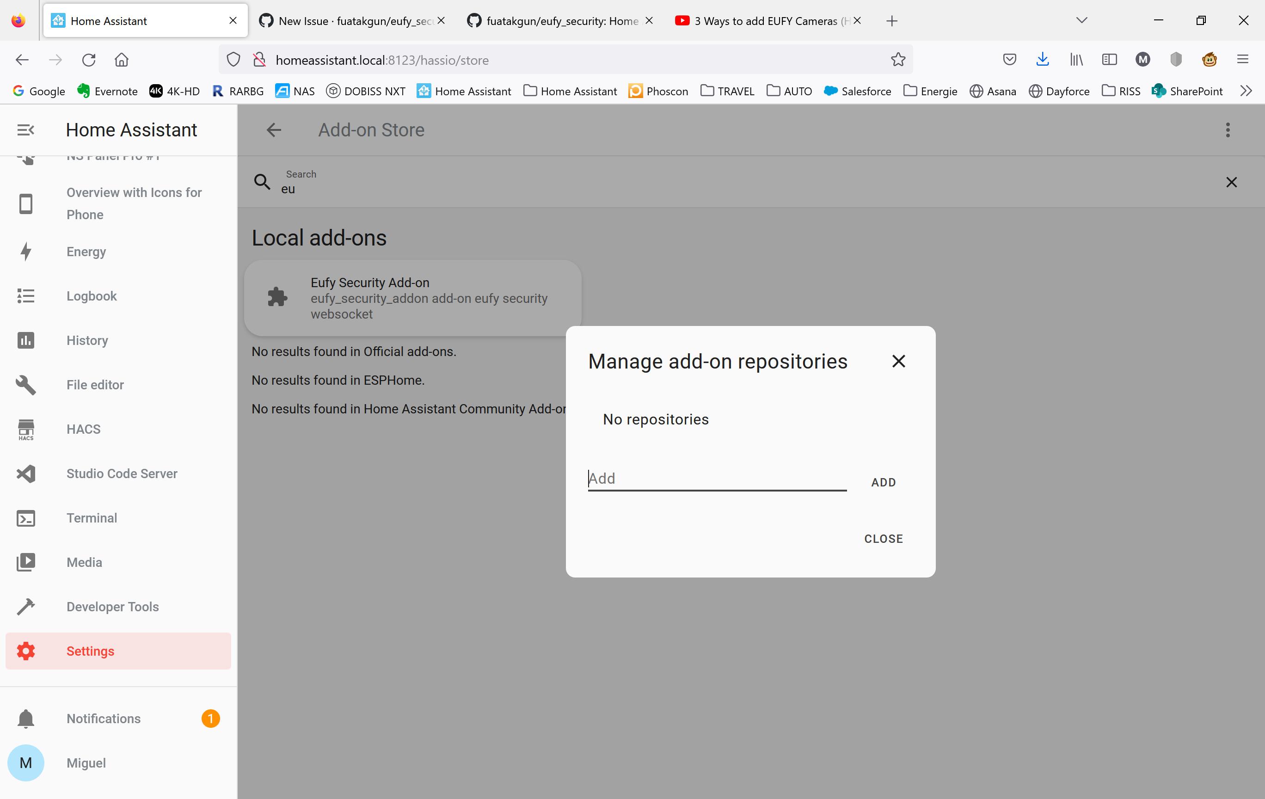Bookmark this page with the star

[898, 60]
